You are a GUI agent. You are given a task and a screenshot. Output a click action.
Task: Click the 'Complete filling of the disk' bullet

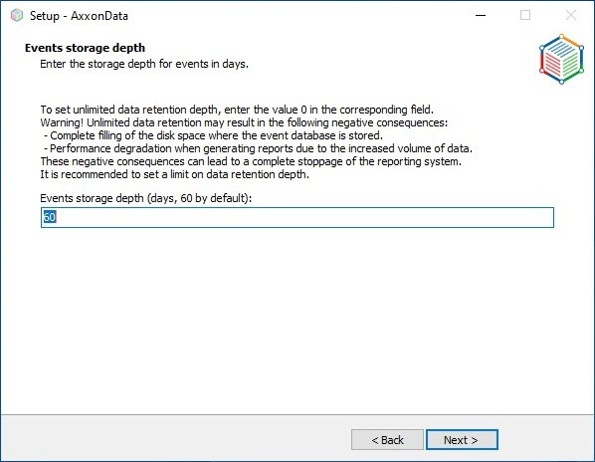click(213, 135)
